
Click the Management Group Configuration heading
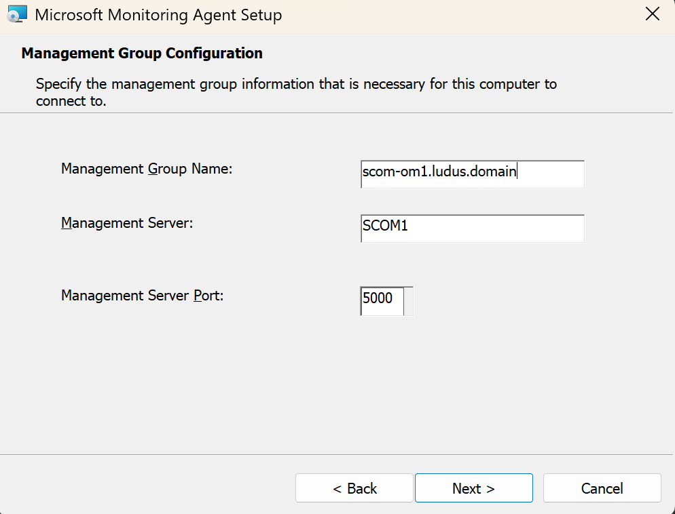142,53
